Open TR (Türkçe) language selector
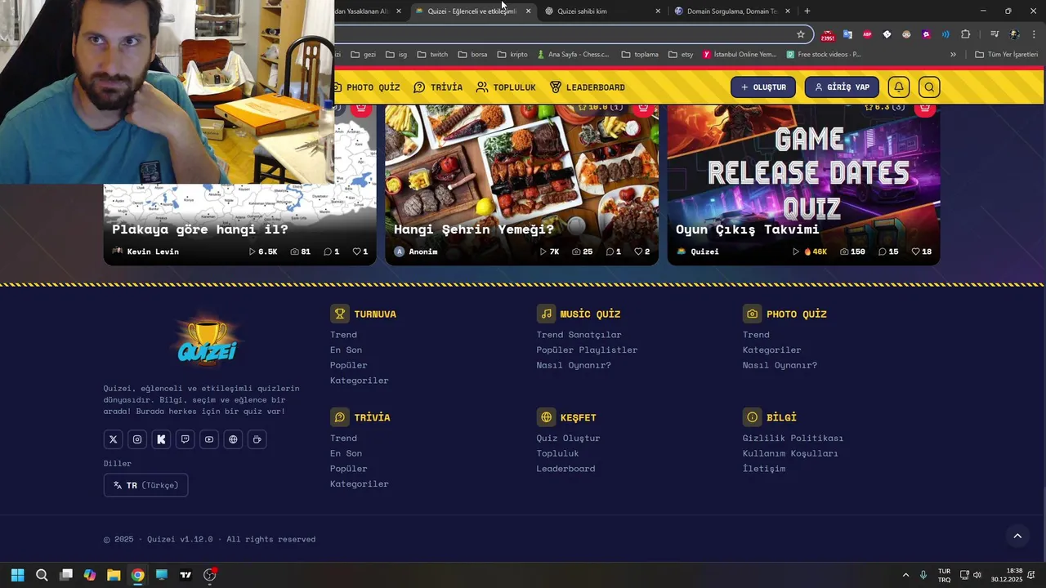This screenshot has height=588, width=1046. pos(145,485)
